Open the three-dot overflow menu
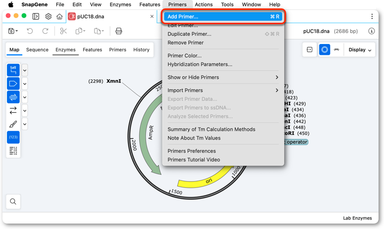This screenshot has width=384, height=229. tap(372, 16)
